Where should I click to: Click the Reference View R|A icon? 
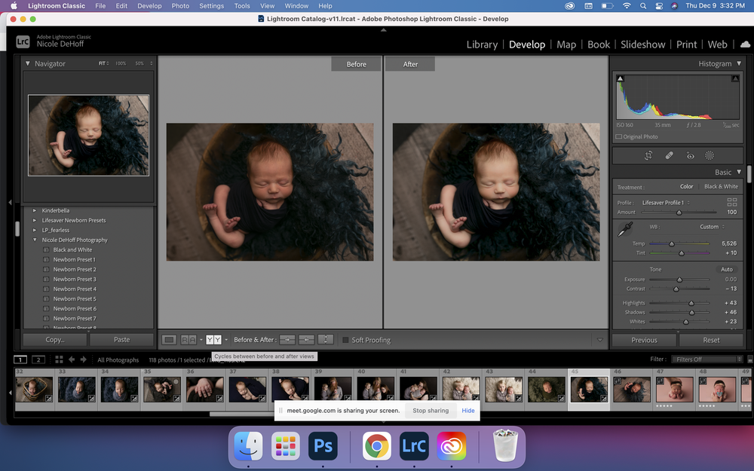(188, 340)
